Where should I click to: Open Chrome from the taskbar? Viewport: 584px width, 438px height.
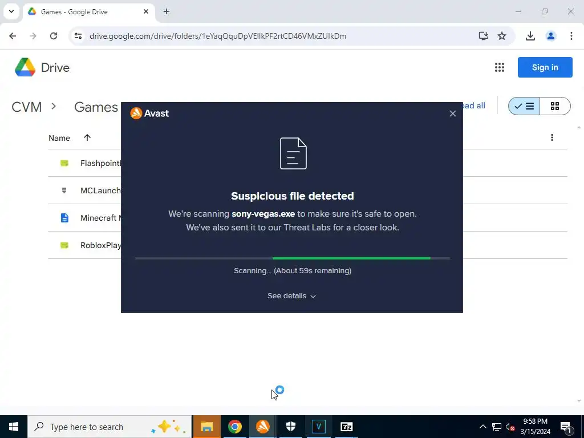coord(234,427)
